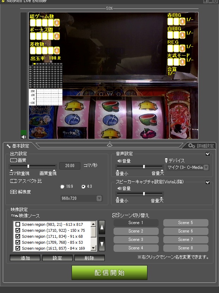The image size is (219, 293).
Task: Click the 音量小 marker in speaker capture
Action: click(x=117, y=198)
